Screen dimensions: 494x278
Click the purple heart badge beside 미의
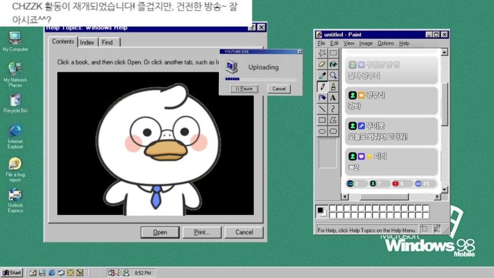point(361,156)
